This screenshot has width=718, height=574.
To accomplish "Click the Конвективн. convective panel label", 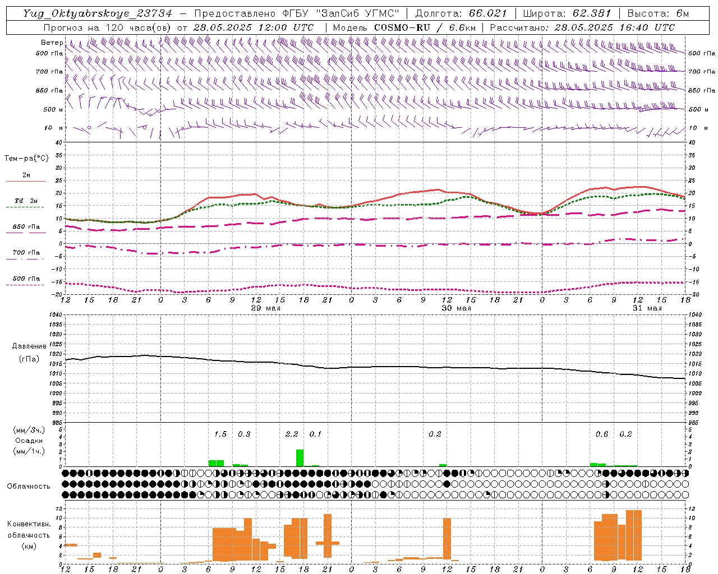I will (x=29, y=524).
